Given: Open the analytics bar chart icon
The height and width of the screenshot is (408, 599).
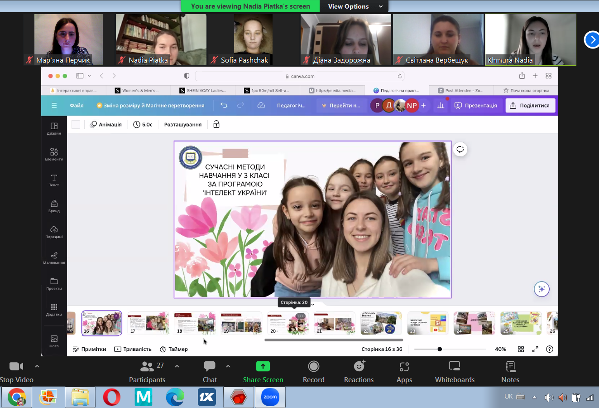Looking at the screenshot, I should 440,106.
